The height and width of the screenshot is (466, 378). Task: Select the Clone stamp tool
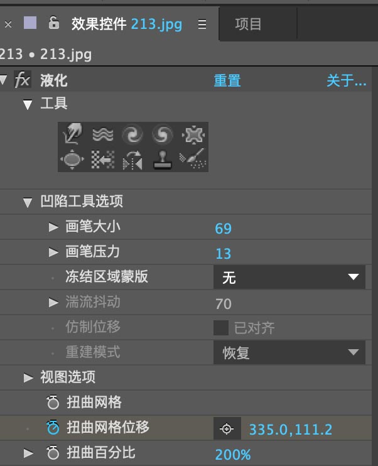tap(162, 160)
